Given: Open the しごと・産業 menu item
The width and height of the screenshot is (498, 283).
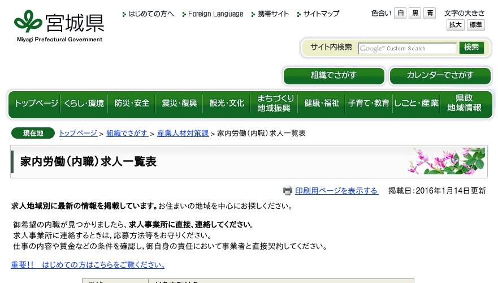Looking at the screenshot, I should tap(417, 104).
